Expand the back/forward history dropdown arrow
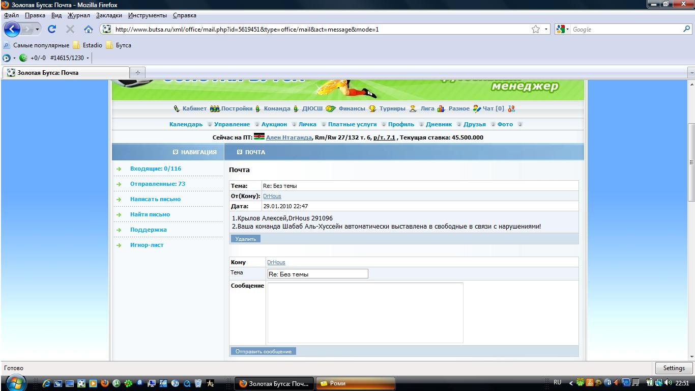Viewport: 695px width, 391px height. point(37,30)
